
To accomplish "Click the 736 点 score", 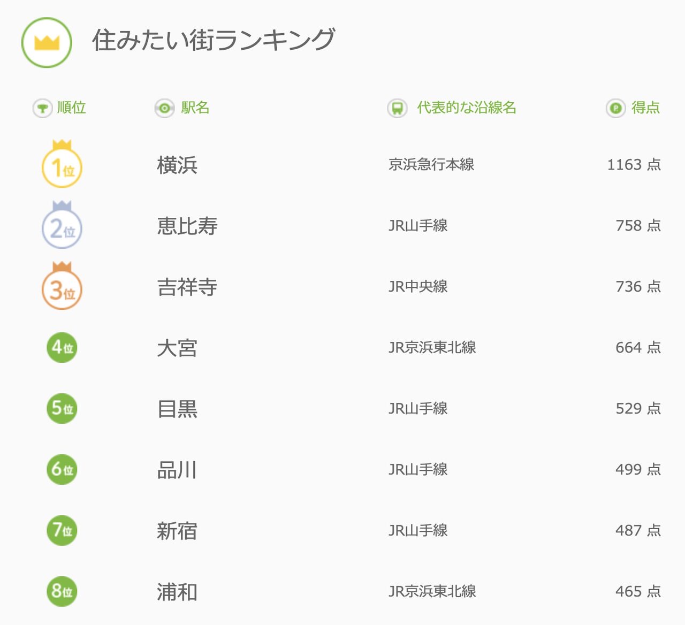I will coord(638,286).
